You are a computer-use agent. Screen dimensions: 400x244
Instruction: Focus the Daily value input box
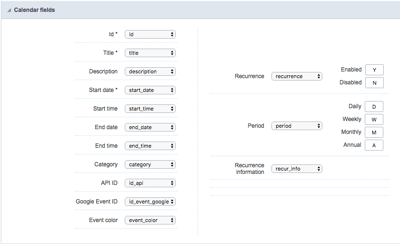(374, 107)
